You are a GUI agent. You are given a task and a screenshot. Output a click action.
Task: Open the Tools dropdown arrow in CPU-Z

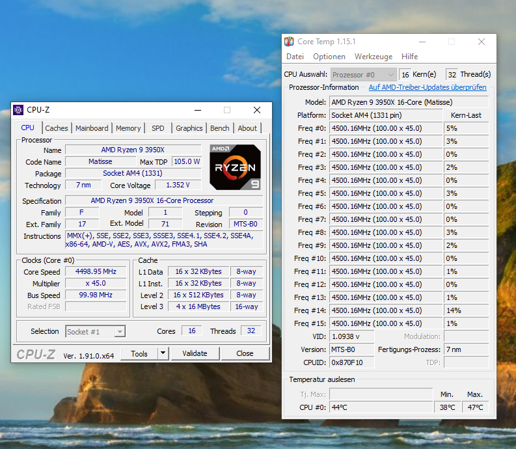pyautogui.click(x=163, y=353)
